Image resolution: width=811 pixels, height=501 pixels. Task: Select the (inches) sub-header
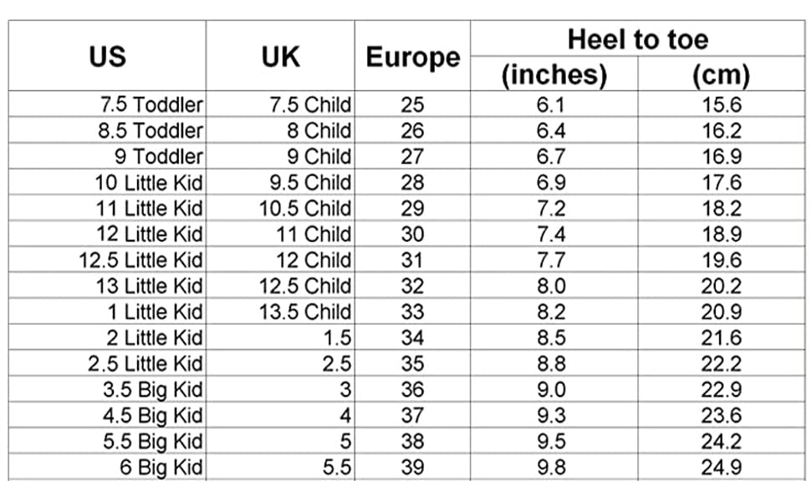click(x=553, y=75)
